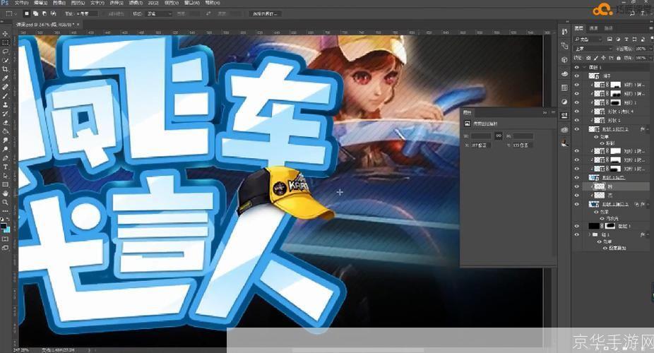
Task: Click the lock position icon
Action: (603, 58)
